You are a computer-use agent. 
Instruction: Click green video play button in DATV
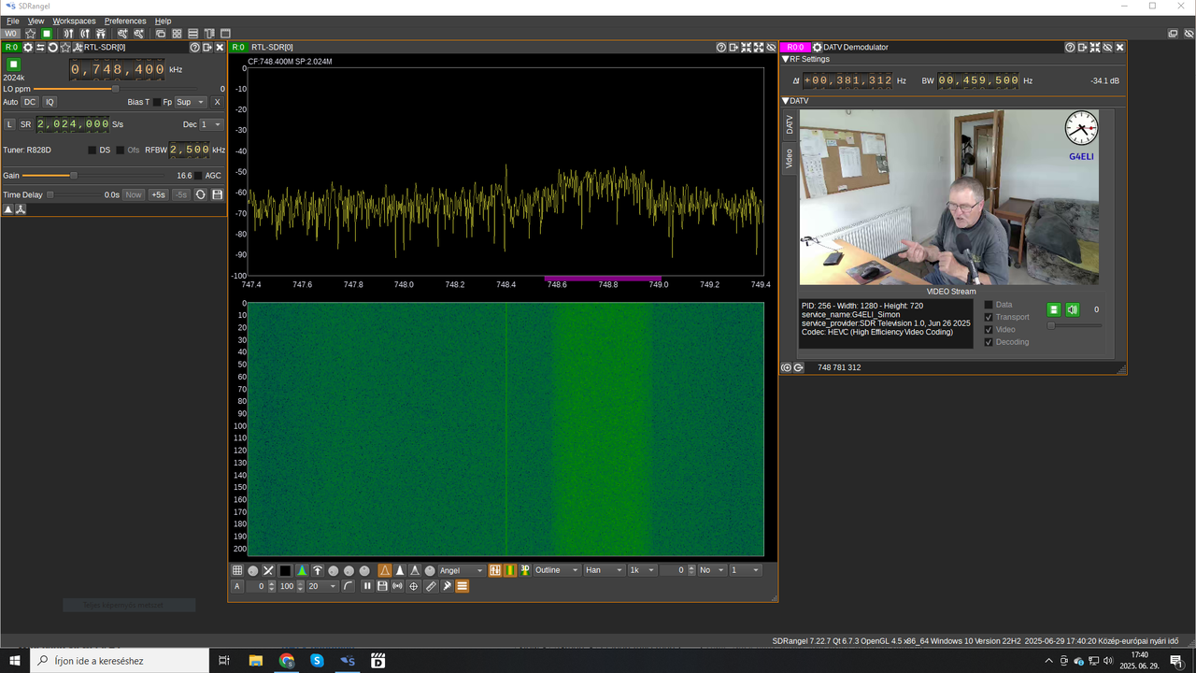pos(1054,309)
